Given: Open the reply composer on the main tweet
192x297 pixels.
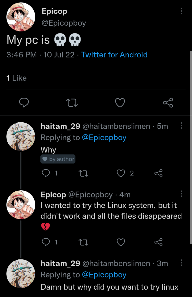Looking at the screenshot, I should coord(24,103).
